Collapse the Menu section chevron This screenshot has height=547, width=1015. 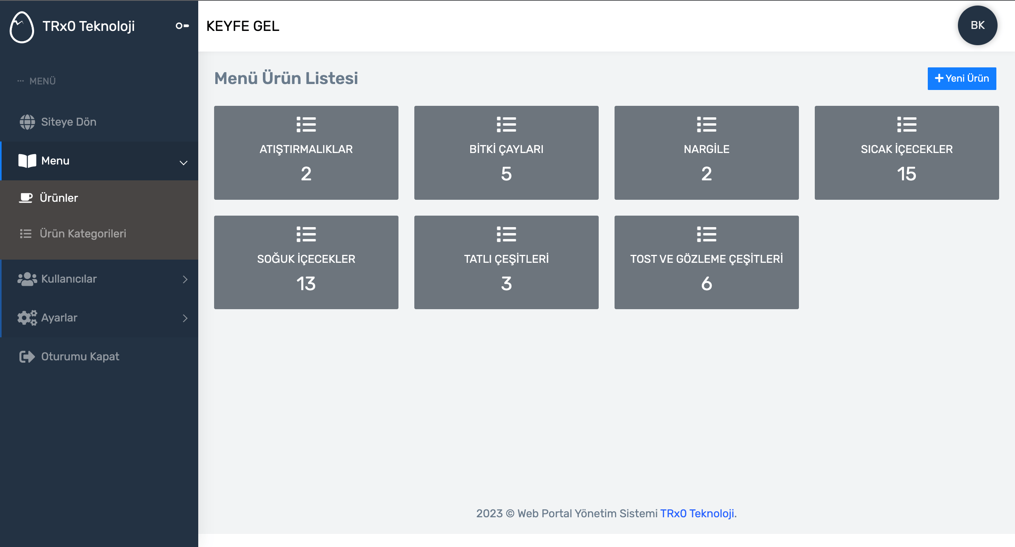(184, 163)
